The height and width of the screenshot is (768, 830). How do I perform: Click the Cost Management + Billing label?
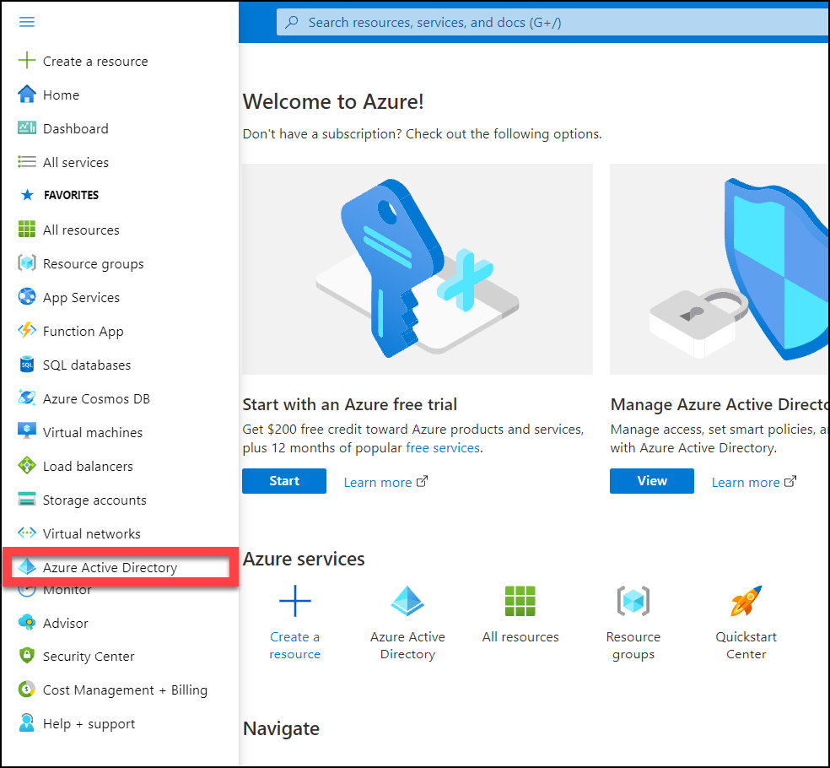(x=125, y=690)
